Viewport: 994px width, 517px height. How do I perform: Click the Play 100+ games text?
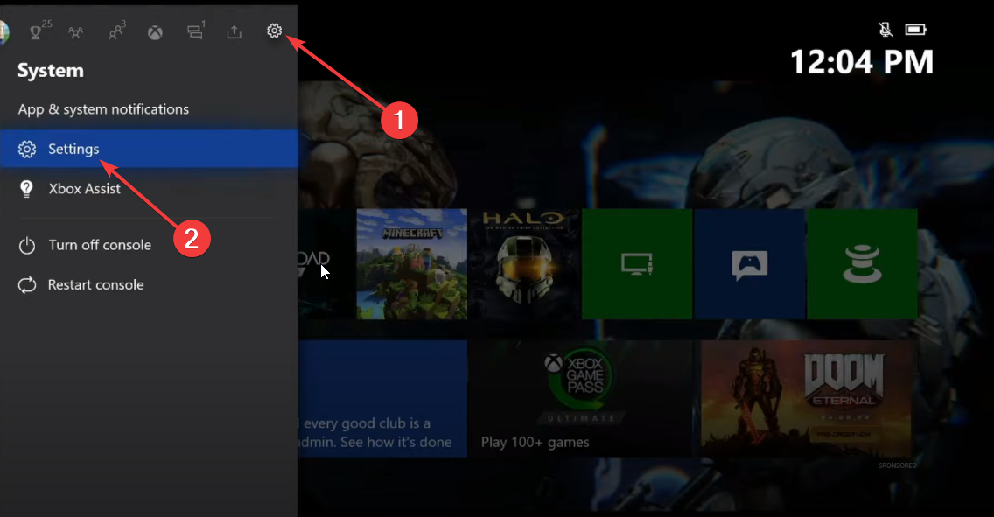coord(535,443)
